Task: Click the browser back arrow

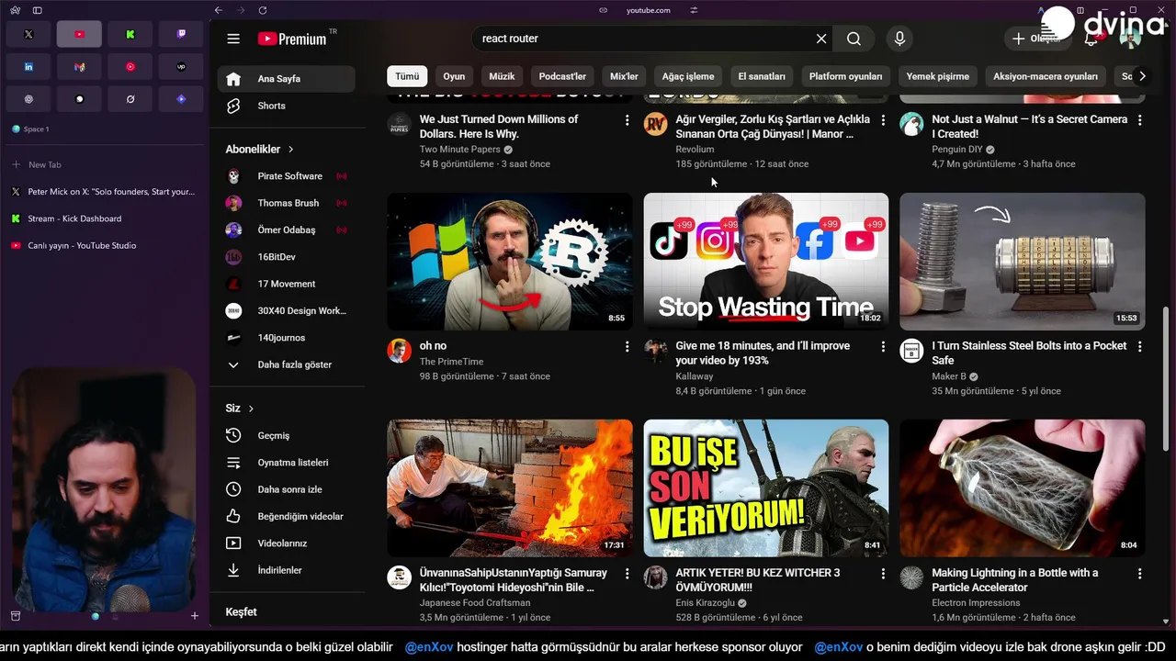Action: tap(218, 10)
